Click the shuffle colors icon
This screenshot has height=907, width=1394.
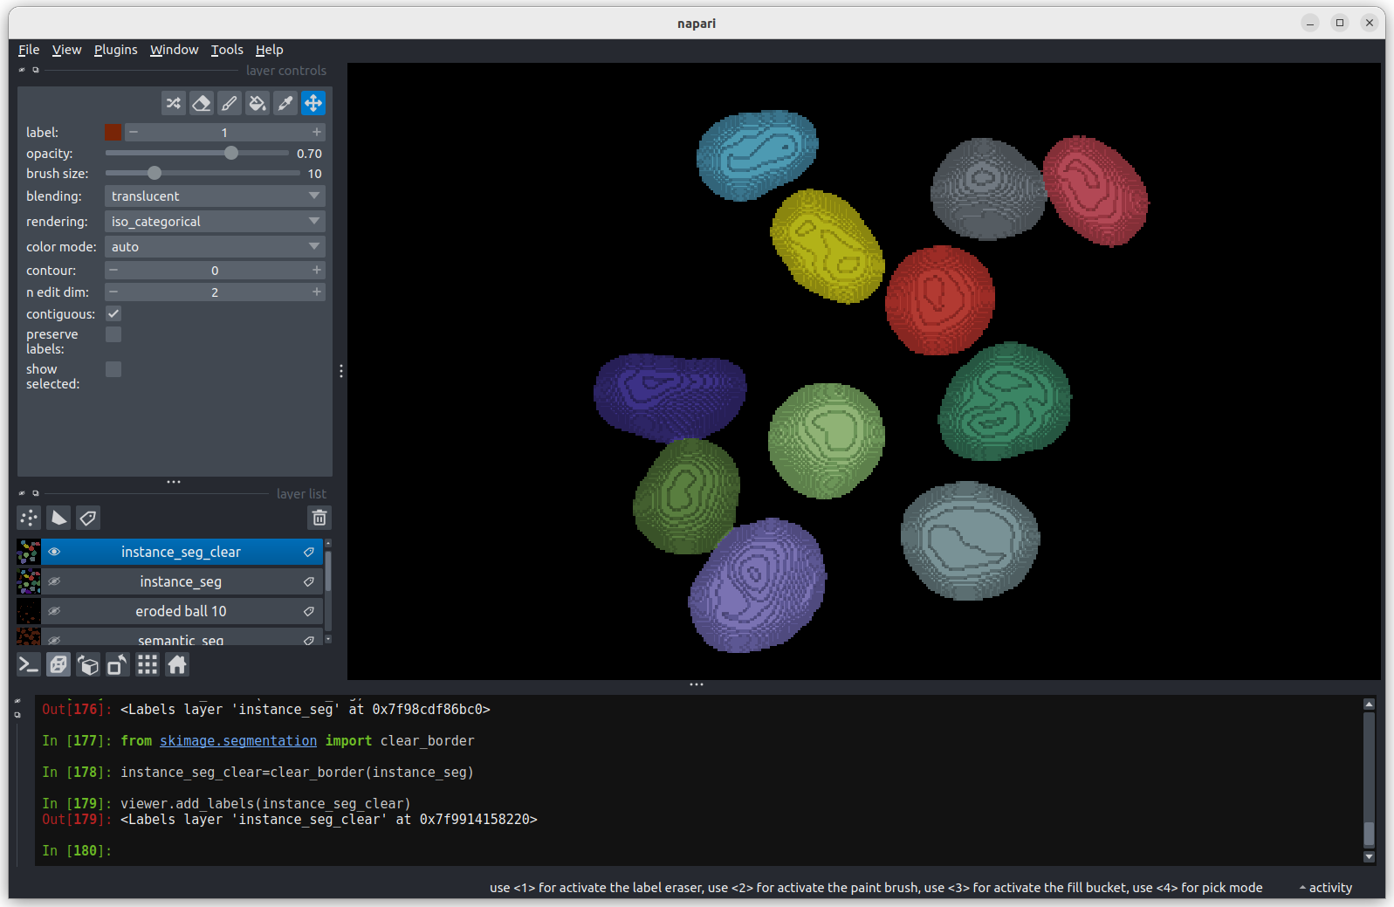tap(174, 103)
